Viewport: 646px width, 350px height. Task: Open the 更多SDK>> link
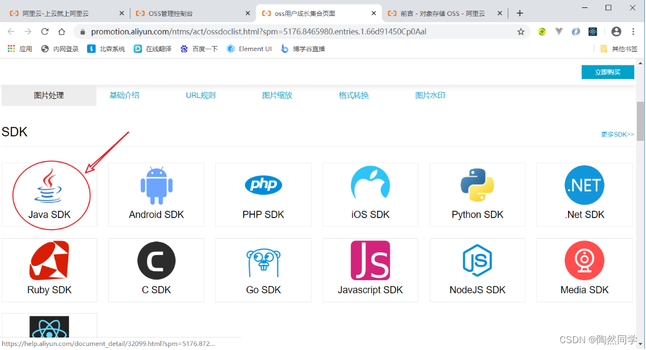click(x=617, y=135)
